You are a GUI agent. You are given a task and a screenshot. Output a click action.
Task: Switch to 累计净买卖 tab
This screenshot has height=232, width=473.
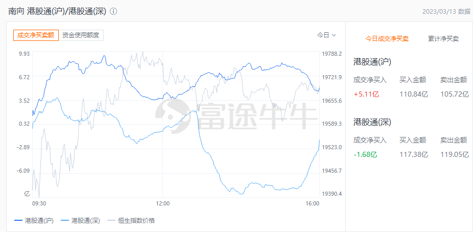(x=443, y=39)
